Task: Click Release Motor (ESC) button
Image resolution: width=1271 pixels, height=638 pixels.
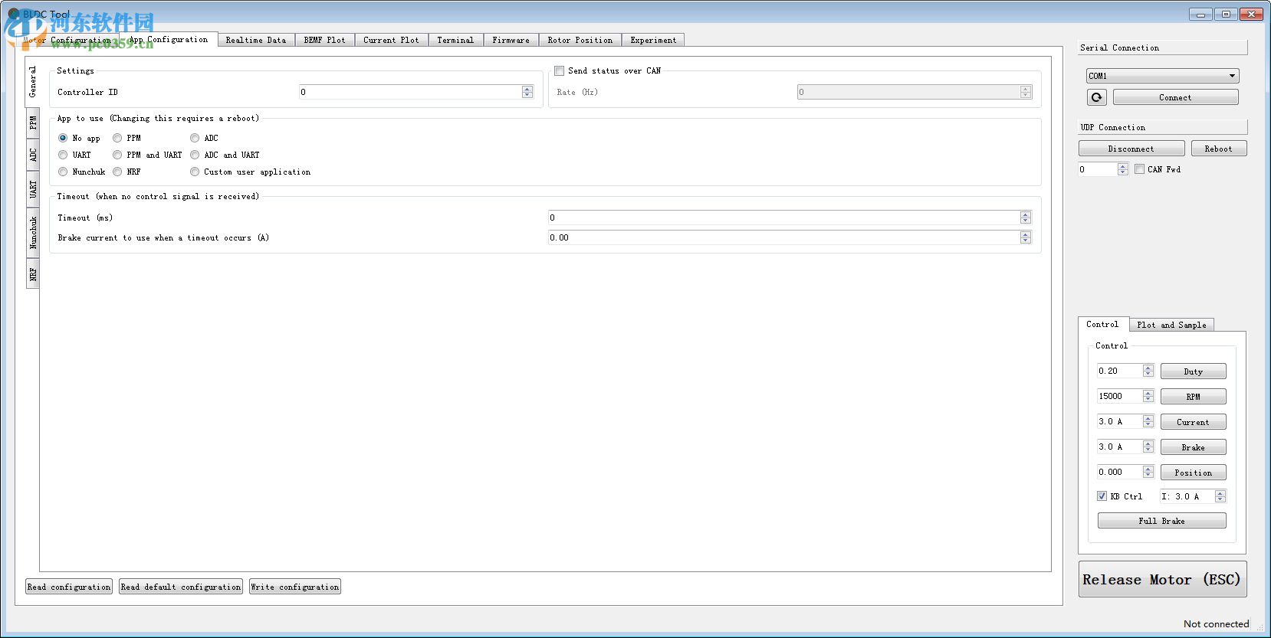Action: pyautogui.click(x=1162, y=579)
